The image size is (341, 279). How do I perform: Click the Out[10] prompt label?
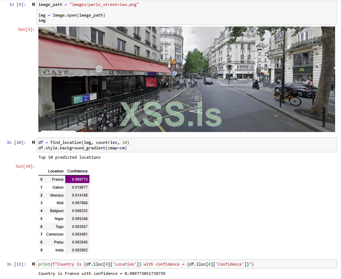(x=25, y=166)
